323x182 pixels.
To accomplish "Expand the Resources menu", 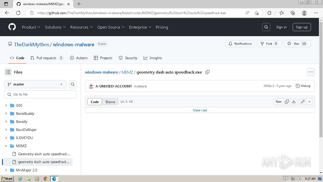I will (x=82, y=27).
